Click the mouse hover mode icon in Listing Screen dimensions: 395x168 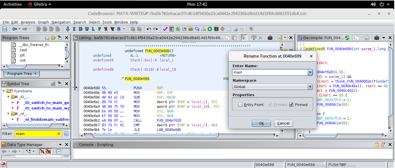click(244, 38)
